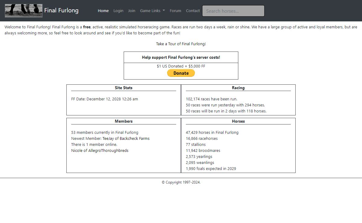View newest member TeeJay of Backcheck Farms
The image size is (362, 223).
point(126,138)
